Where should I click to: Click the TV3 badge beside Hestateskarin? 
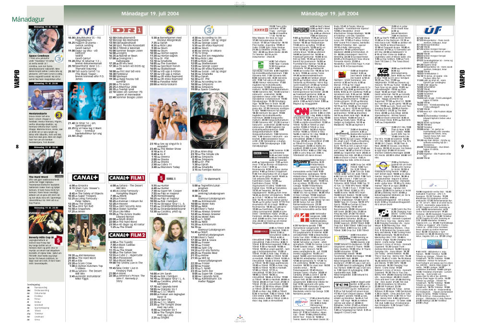59,115
